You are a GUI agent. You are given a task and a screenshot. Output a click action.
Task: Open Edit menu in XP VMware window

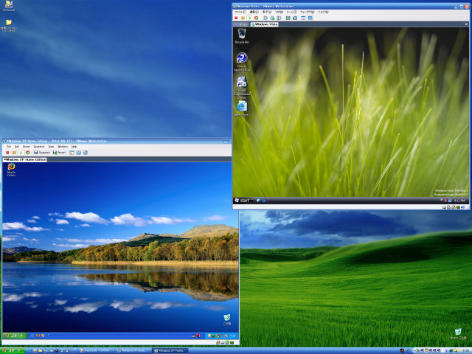click(x=17, y=147)
